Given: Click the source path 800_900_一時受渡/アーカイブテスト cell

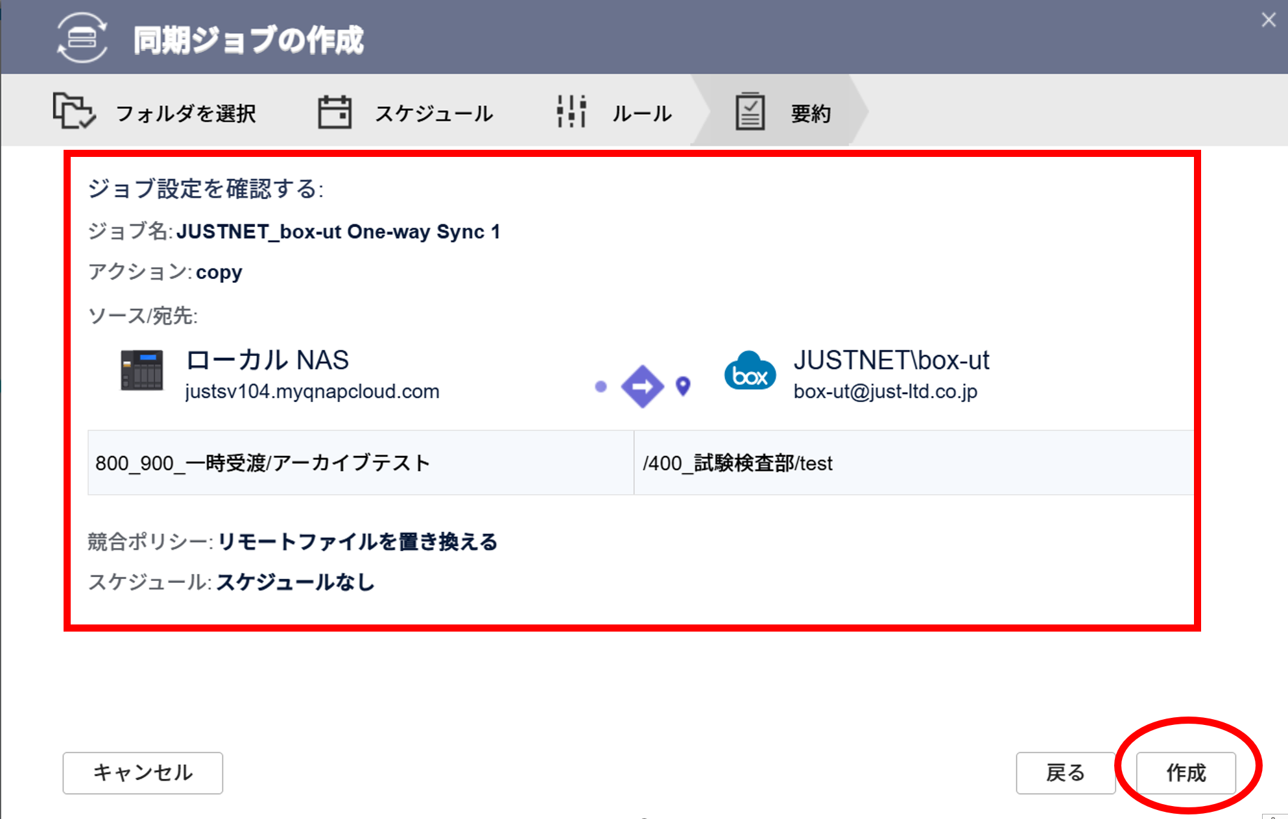Looking at the screenshot, I should tap(361, 463).
